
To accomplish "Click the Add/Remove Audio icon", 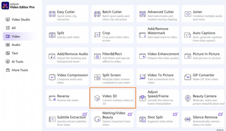I will [x=52, y=56].
